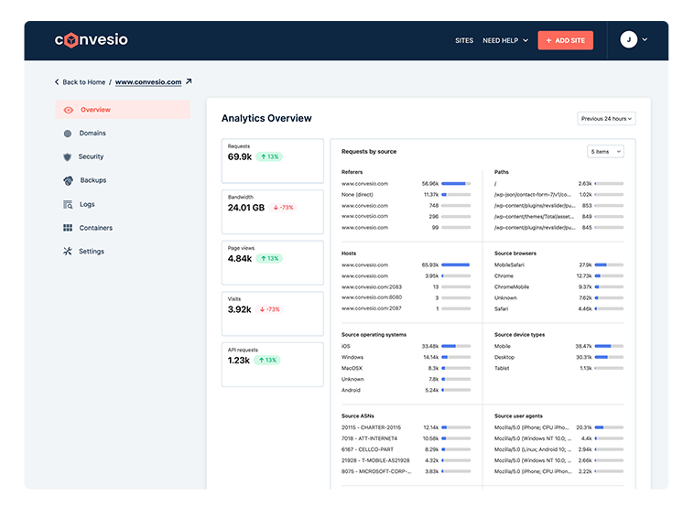Click the Back to Home chevron

[x=57, y=81]
